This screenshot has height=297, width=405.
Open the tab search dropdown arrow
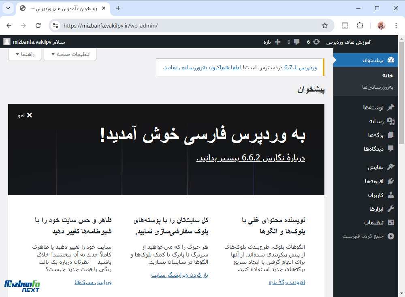pyautogui.click(x=8, y=8)
